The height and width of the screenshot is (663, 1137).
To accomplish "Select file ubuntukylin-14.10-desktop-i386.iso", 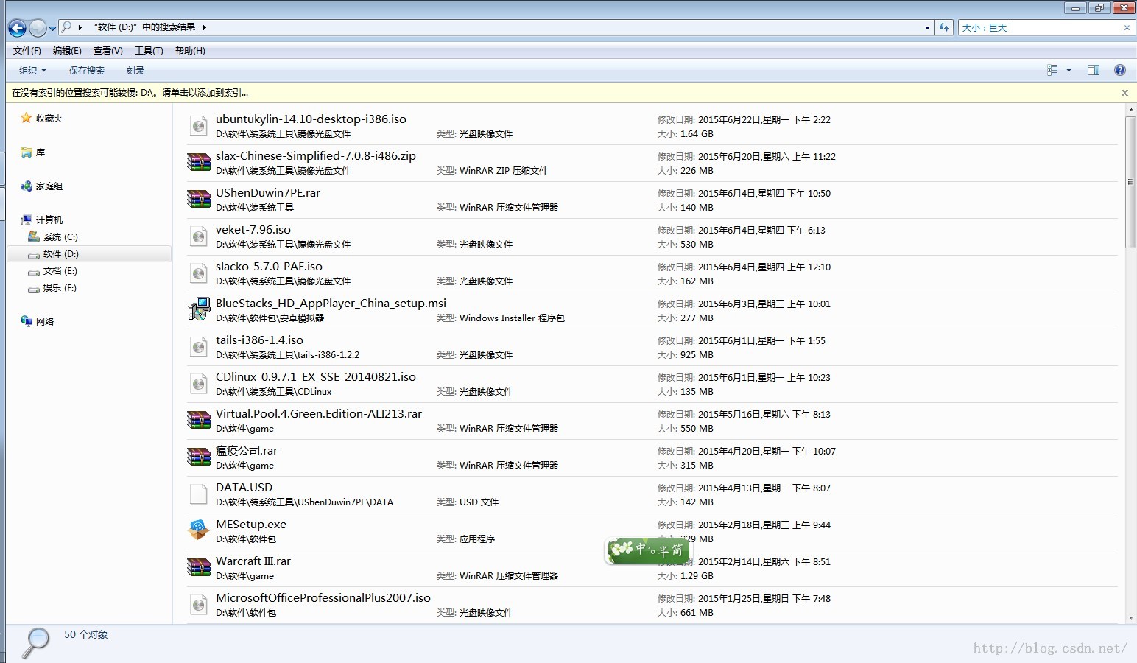I will (311, 119).
